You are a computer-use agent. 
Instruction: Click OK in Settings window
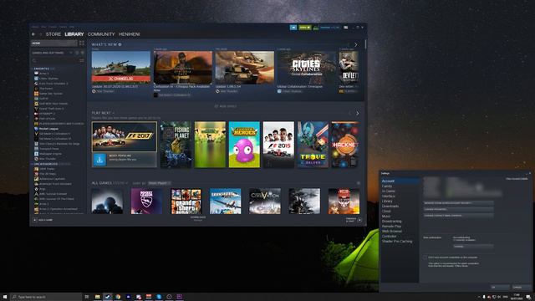coord(500,287)
